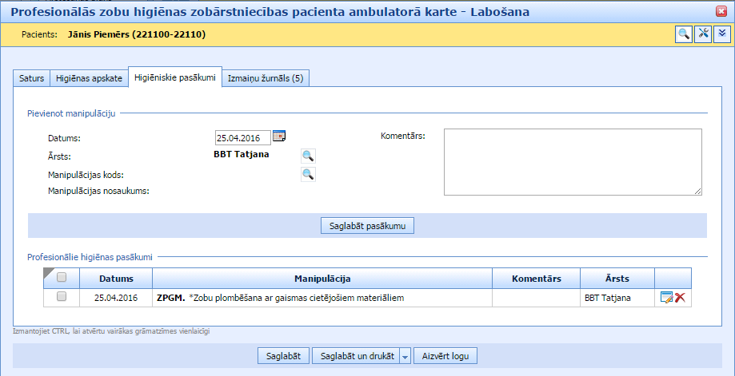Collapse patient header with double chevron icon
The width and height of the screenshot is (735, 376).
(x=721, y=34)
